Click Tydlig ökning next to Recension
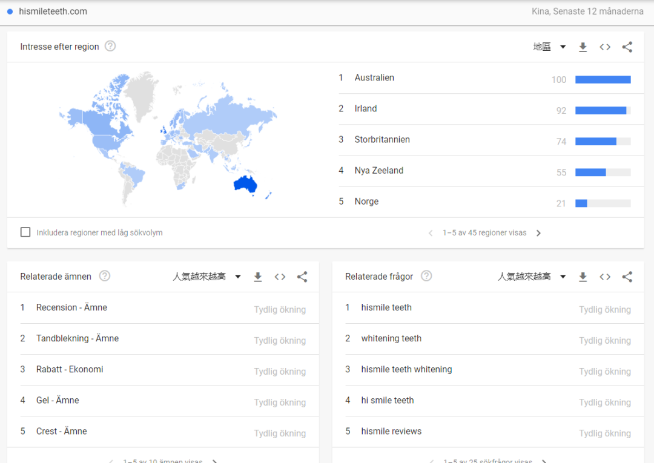654x463 pixels. [x=280, y=310]
